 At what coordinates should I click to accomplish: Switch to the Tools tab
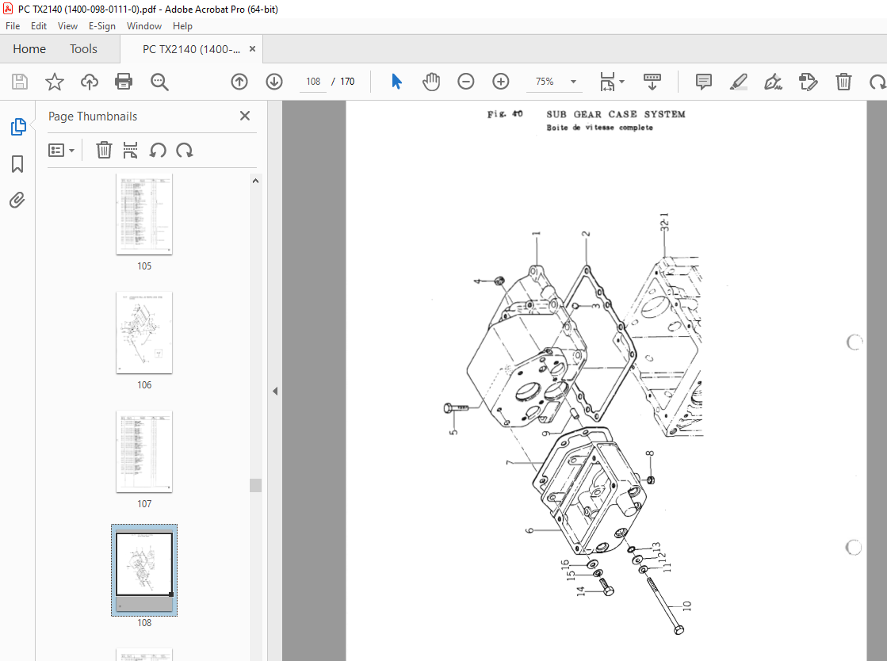tap(84, 49)
